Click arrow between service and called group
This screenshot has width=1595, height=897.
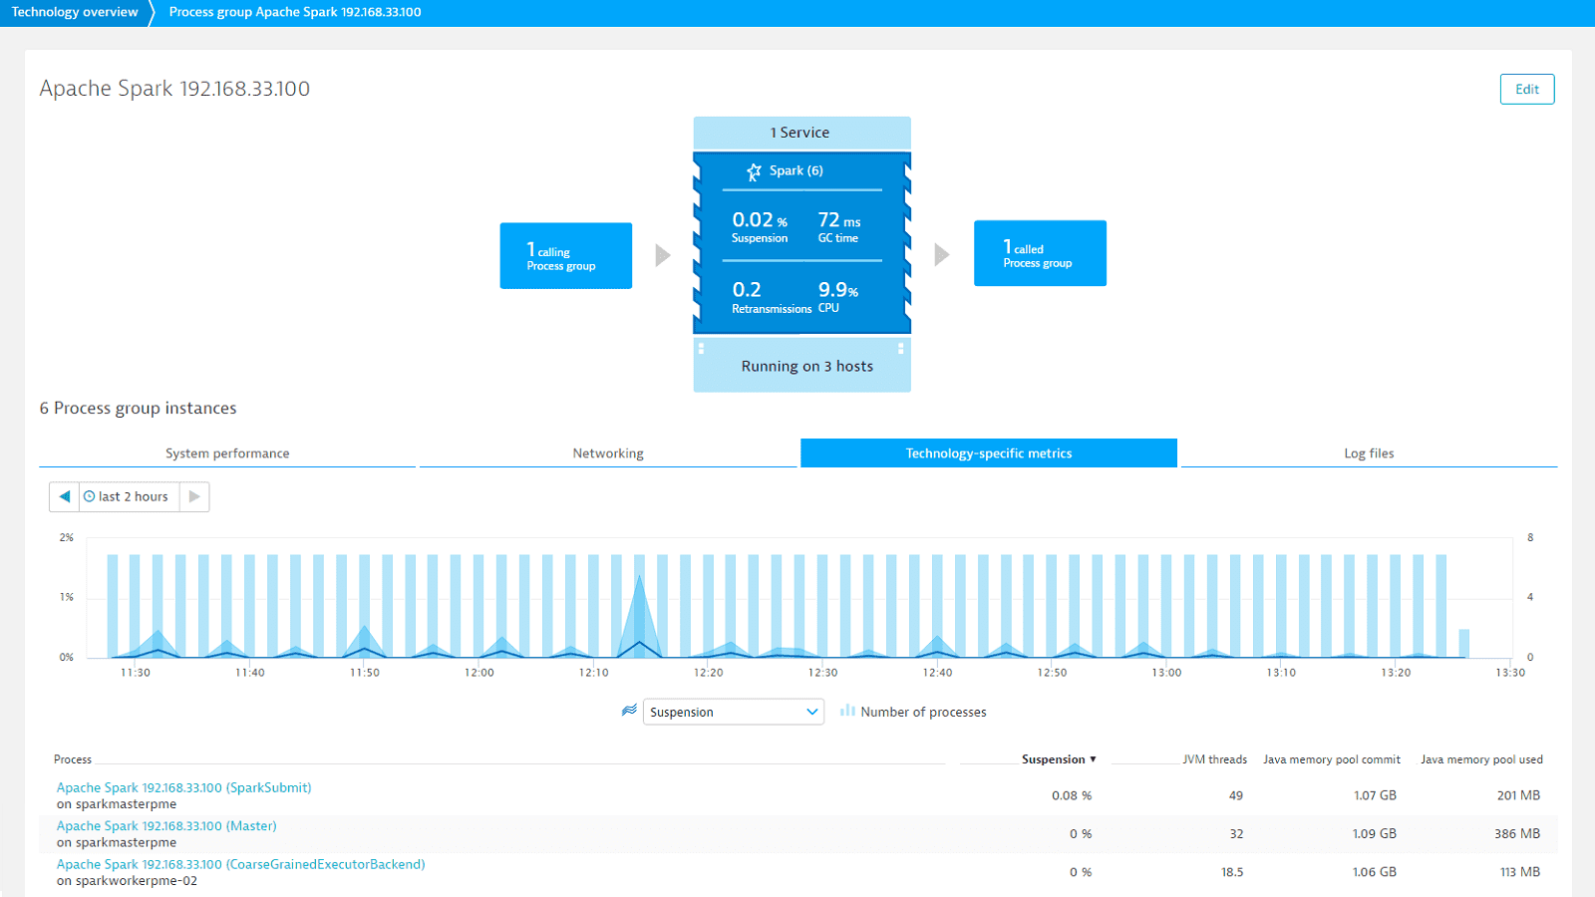click(942, 255)
